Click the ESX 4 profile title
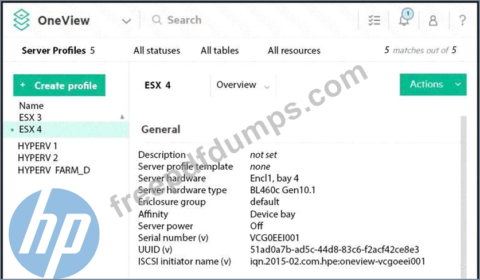Screen dimensions: 480x280 pos(157,85)
